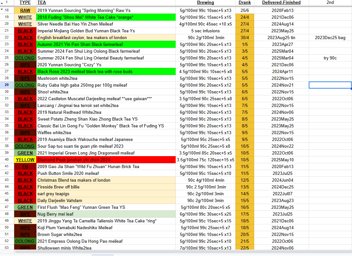Select the '2023Aug25 tin' cell
The image size is (352, 256).
(281, 37)
